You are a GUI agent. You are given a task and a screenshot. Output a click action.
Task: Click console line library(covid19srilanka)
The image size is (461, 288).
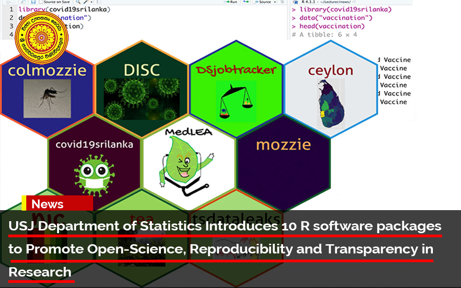pos(345,9)
